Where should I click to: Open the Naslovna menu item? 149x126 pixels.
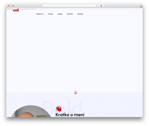click(40, 14)
